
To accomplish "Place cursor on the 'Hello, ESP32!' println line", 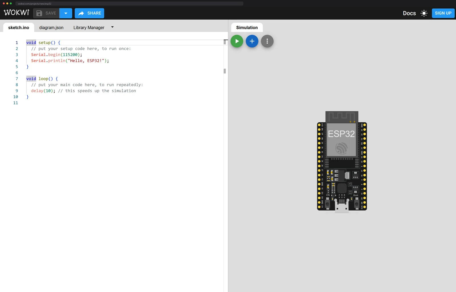I will (x=70, y=60).
